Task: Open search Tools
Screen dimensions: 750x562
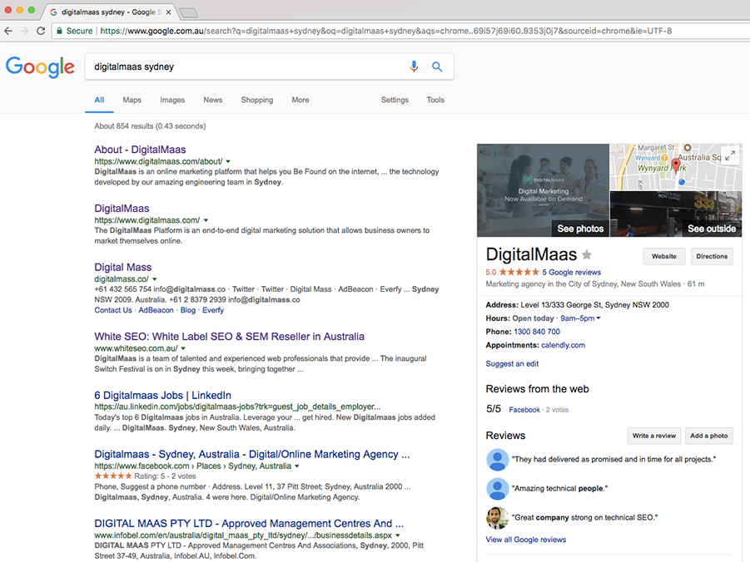Action: point(435,100)
